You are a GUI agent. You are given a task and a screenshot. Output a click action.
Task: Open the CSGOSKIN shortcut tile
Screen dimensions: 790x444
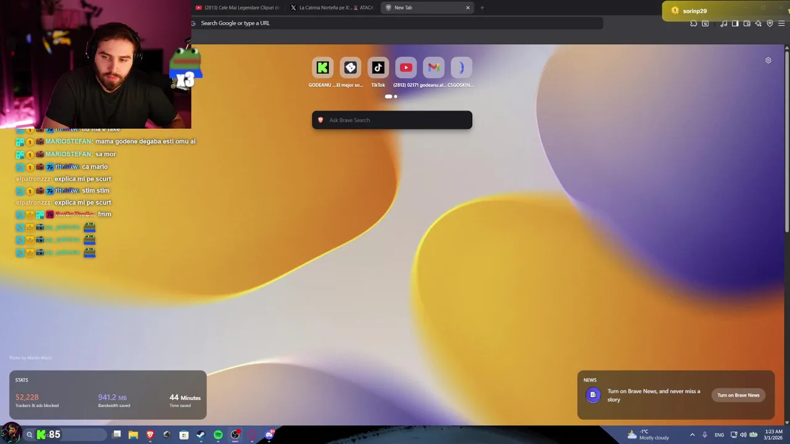click(462, 68)
